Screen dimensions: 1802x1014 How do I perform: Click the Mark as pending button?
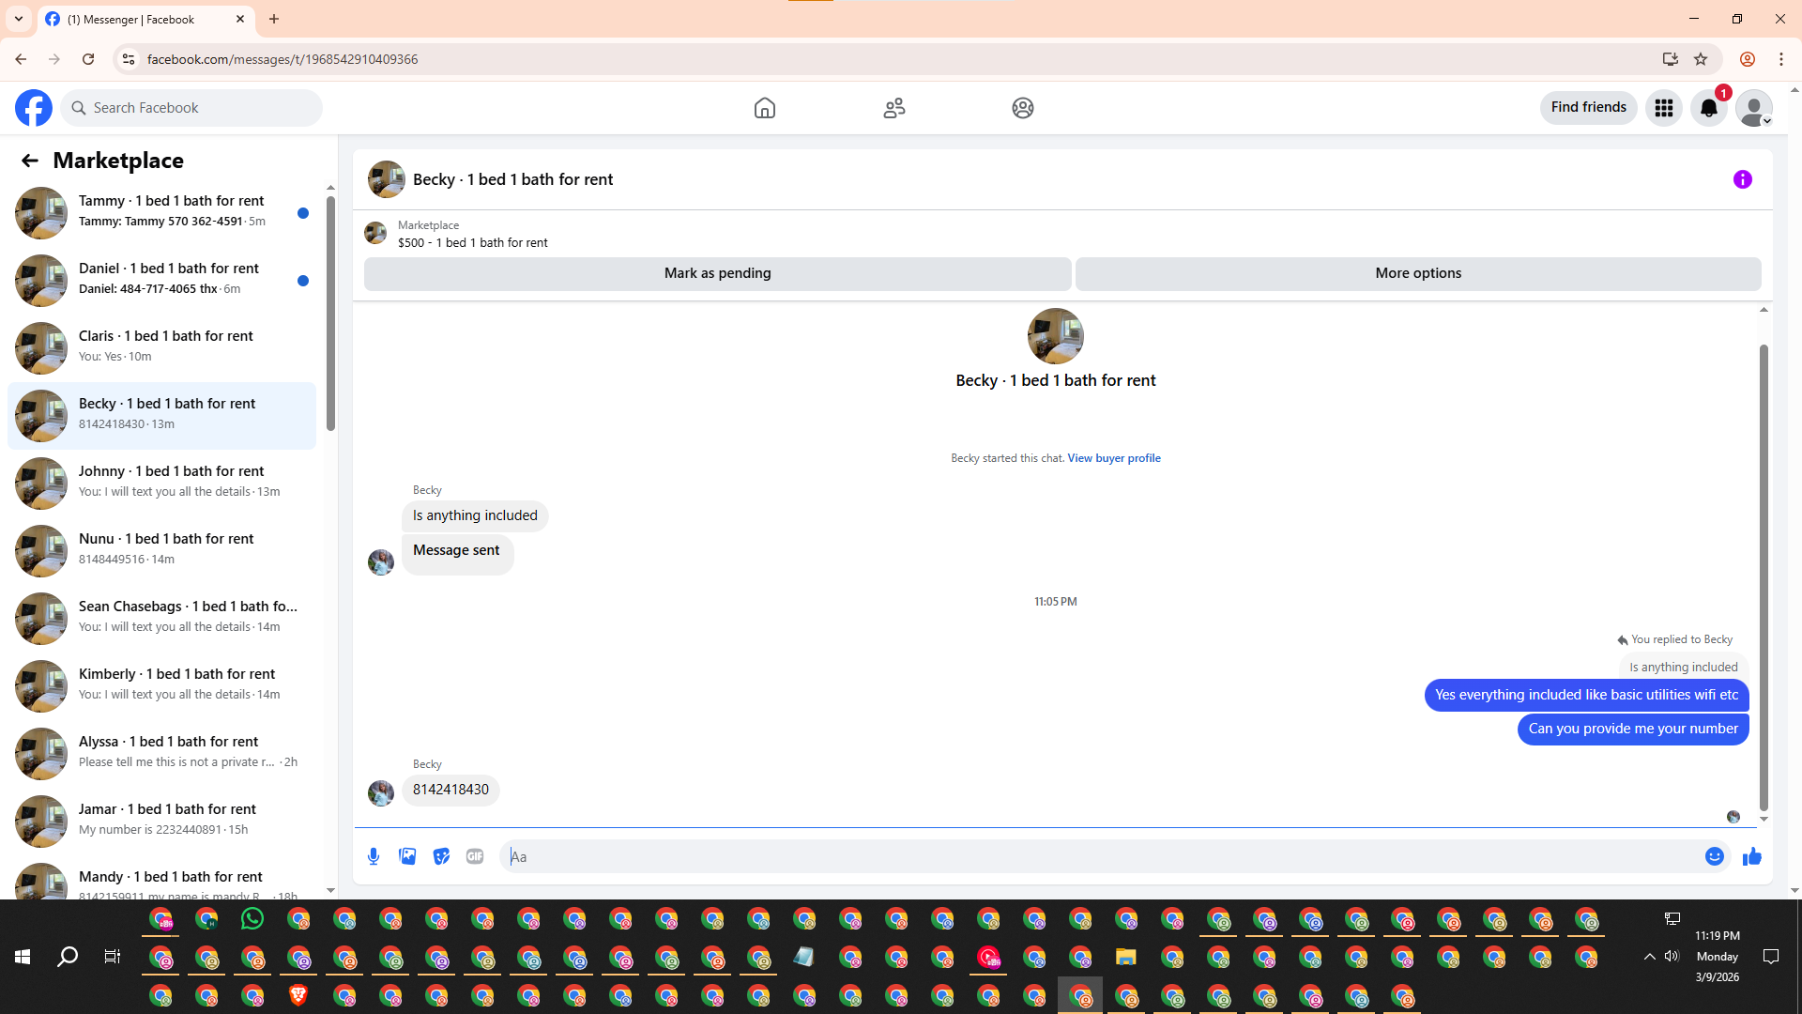click(x=717, y=273)
